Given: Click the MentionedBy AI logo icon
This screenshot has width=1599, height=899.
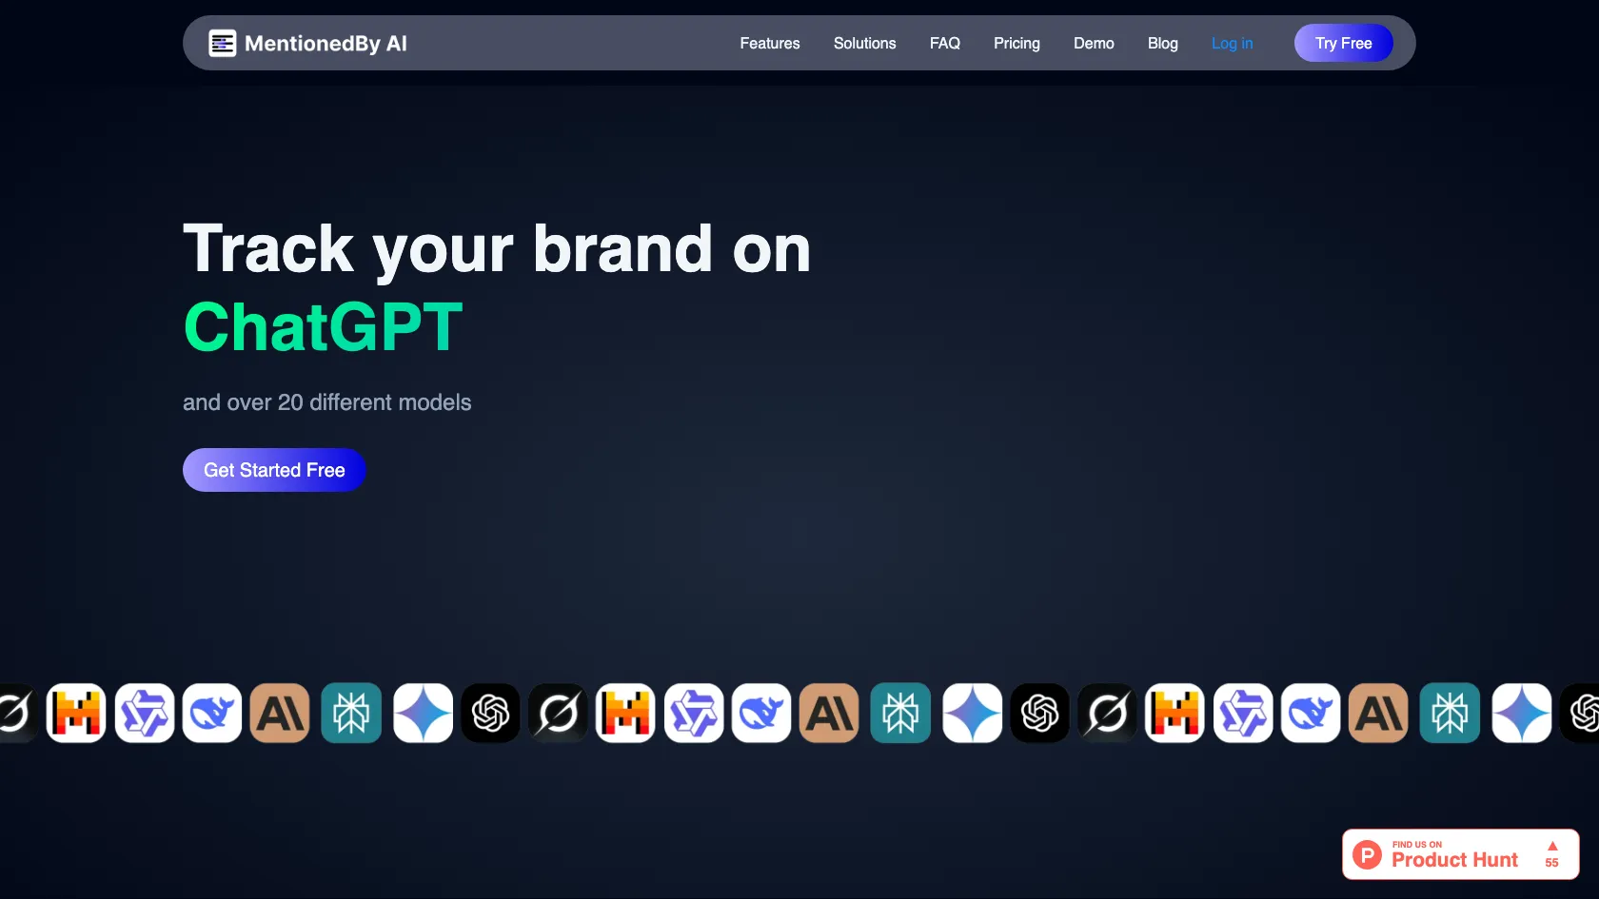Looking at the screenshot, I should (x=222, y=43).
